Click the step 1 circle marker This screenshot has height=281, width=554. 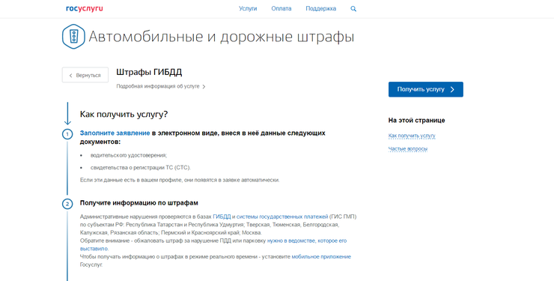[x=67, y=134]
